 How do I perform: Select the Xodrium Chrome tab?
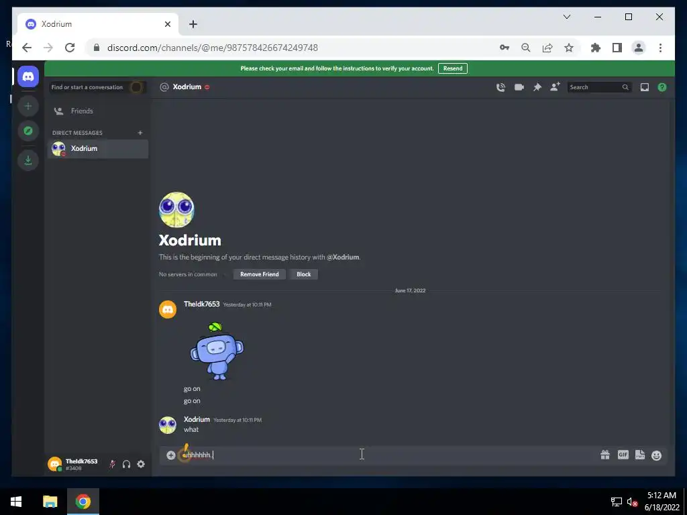[97, 24]
